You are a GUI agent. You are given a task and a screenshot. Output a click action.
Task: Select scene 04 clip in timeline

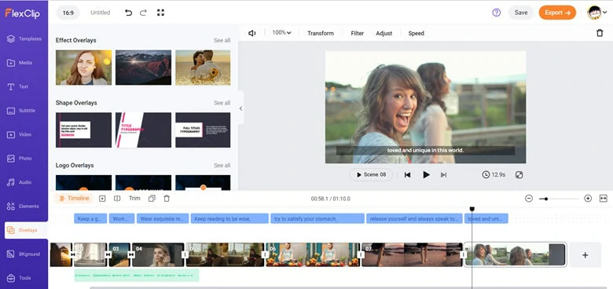(x=158, y=254)
